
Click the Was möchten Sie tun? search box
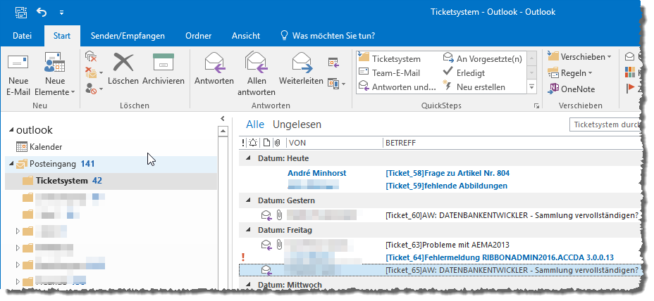[x=328, y=36]
